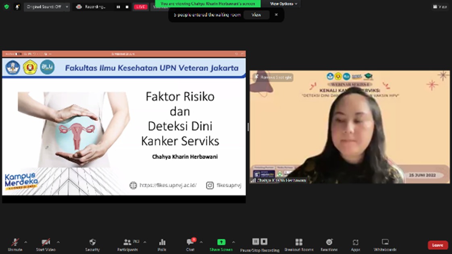Image resolution: width=452 pixels, height=254 pixels.
Task: Click the green Share Screen icon
Action: tap(221, 242)
